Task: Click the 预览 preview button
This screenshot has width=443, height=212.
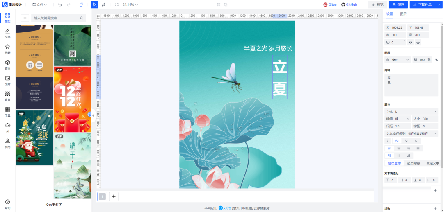Action: click(x=377, y=5)
